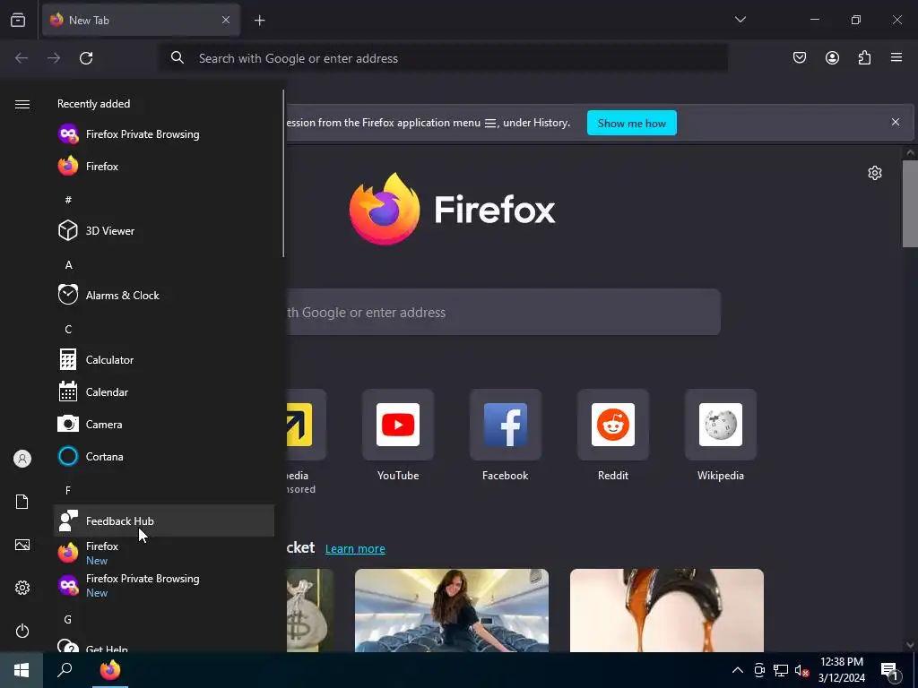Viewport: 918px width, 688px height.
Task: Expand the list all tabs chevron
Action: coord(740,20)
